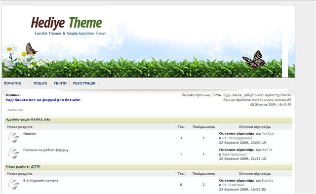Viewport: 316px width, 194px height.
Task: Open the В очікуванні малюка board
Action: pyautogui.click(x=40, y=181)
